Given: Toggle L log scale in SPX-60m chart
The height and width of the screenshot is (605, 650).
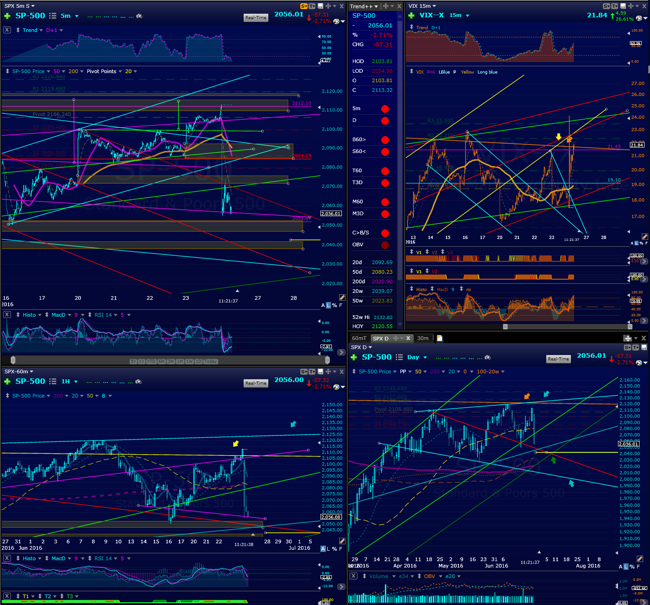Looking at the screenshot, I should pos(329,549).
